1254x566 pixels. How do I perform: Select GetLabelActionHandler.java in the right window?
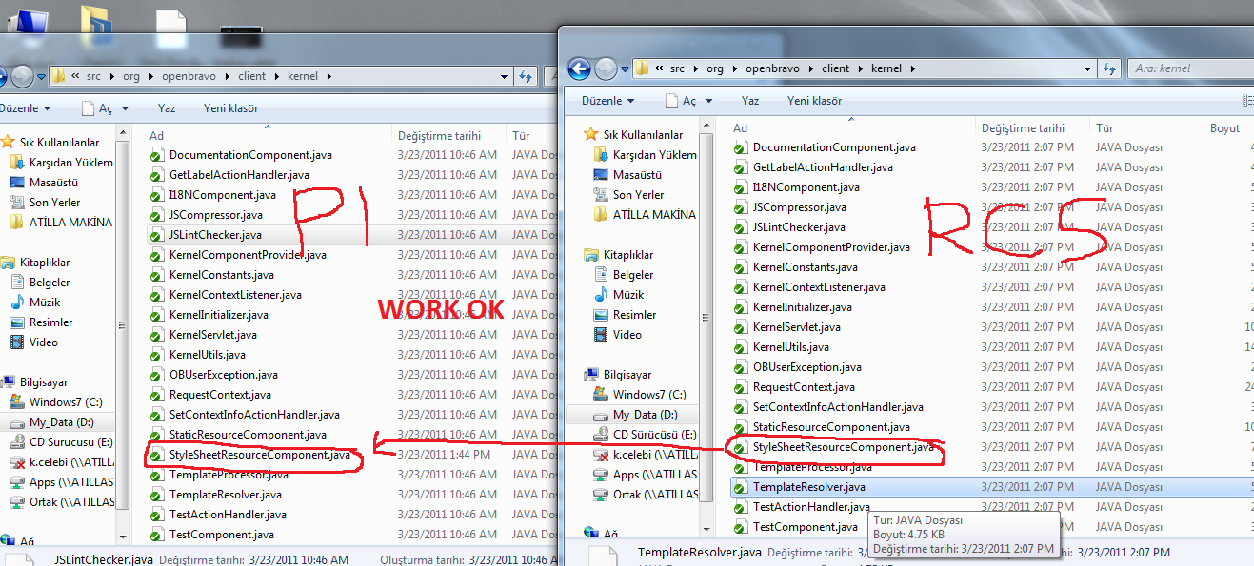tap(823, 167)
